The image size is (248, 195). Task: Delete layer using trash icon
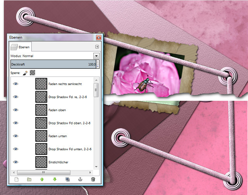pyautogui.click(x=93, y=179)
